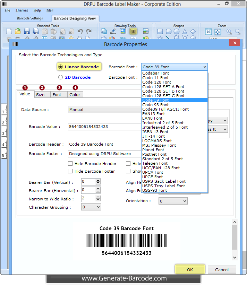Select the Picture insert tool
The image size is (247, 285).
(123, 31)
